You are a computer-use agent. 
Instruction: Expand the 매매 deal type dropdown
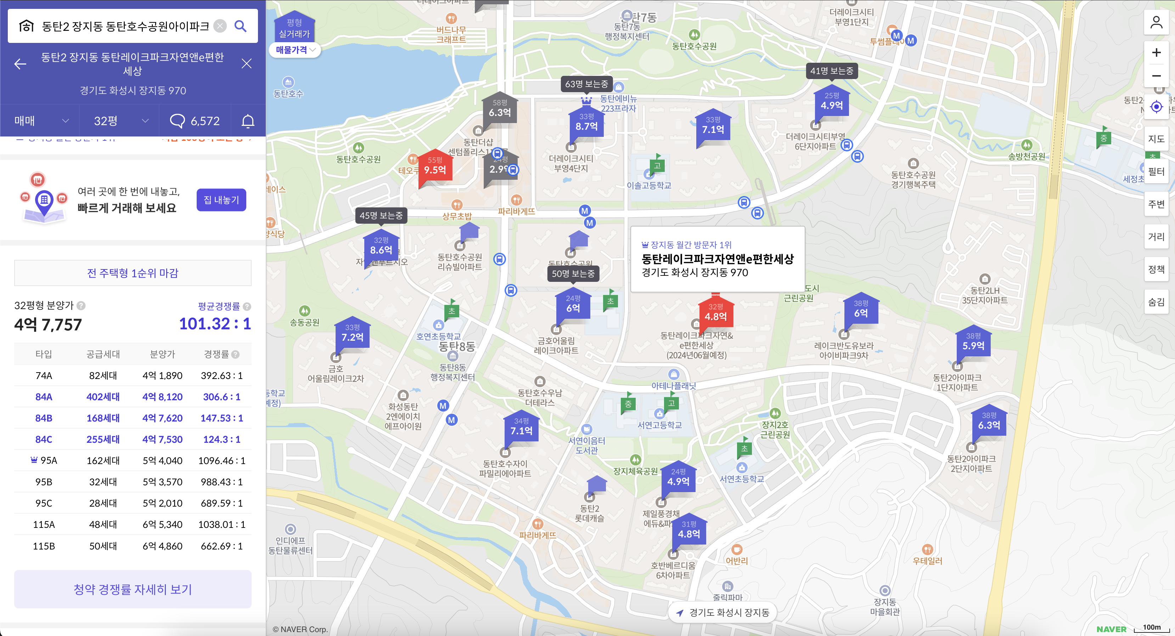point(41,121)
